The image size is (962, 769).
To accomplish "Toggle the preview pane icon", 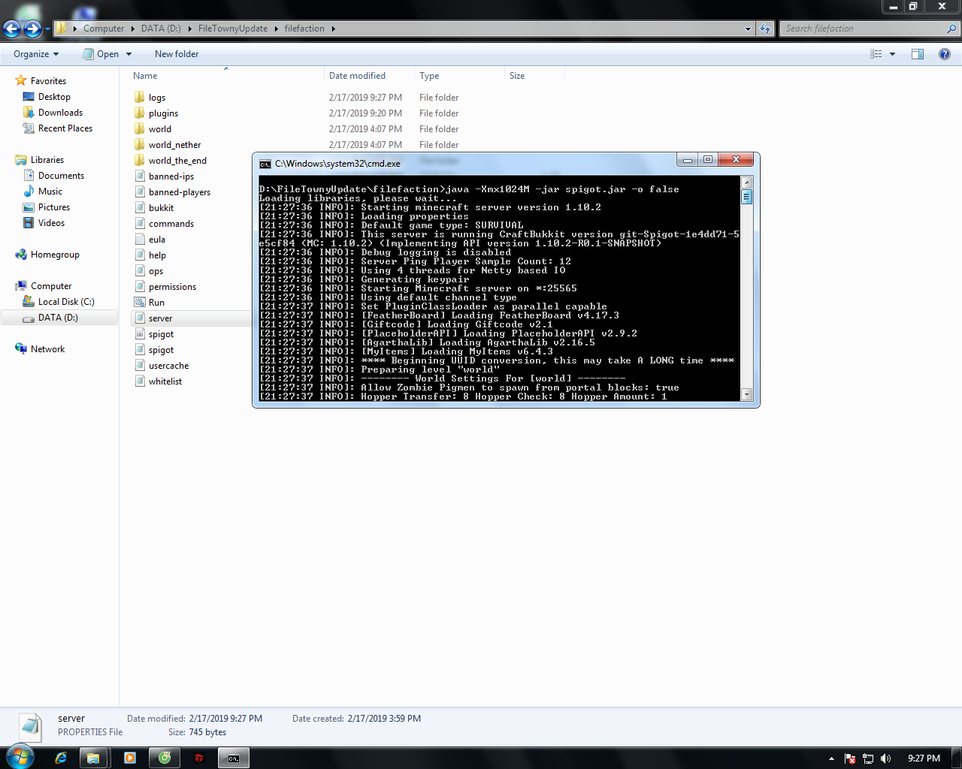I will coord(918,54).
